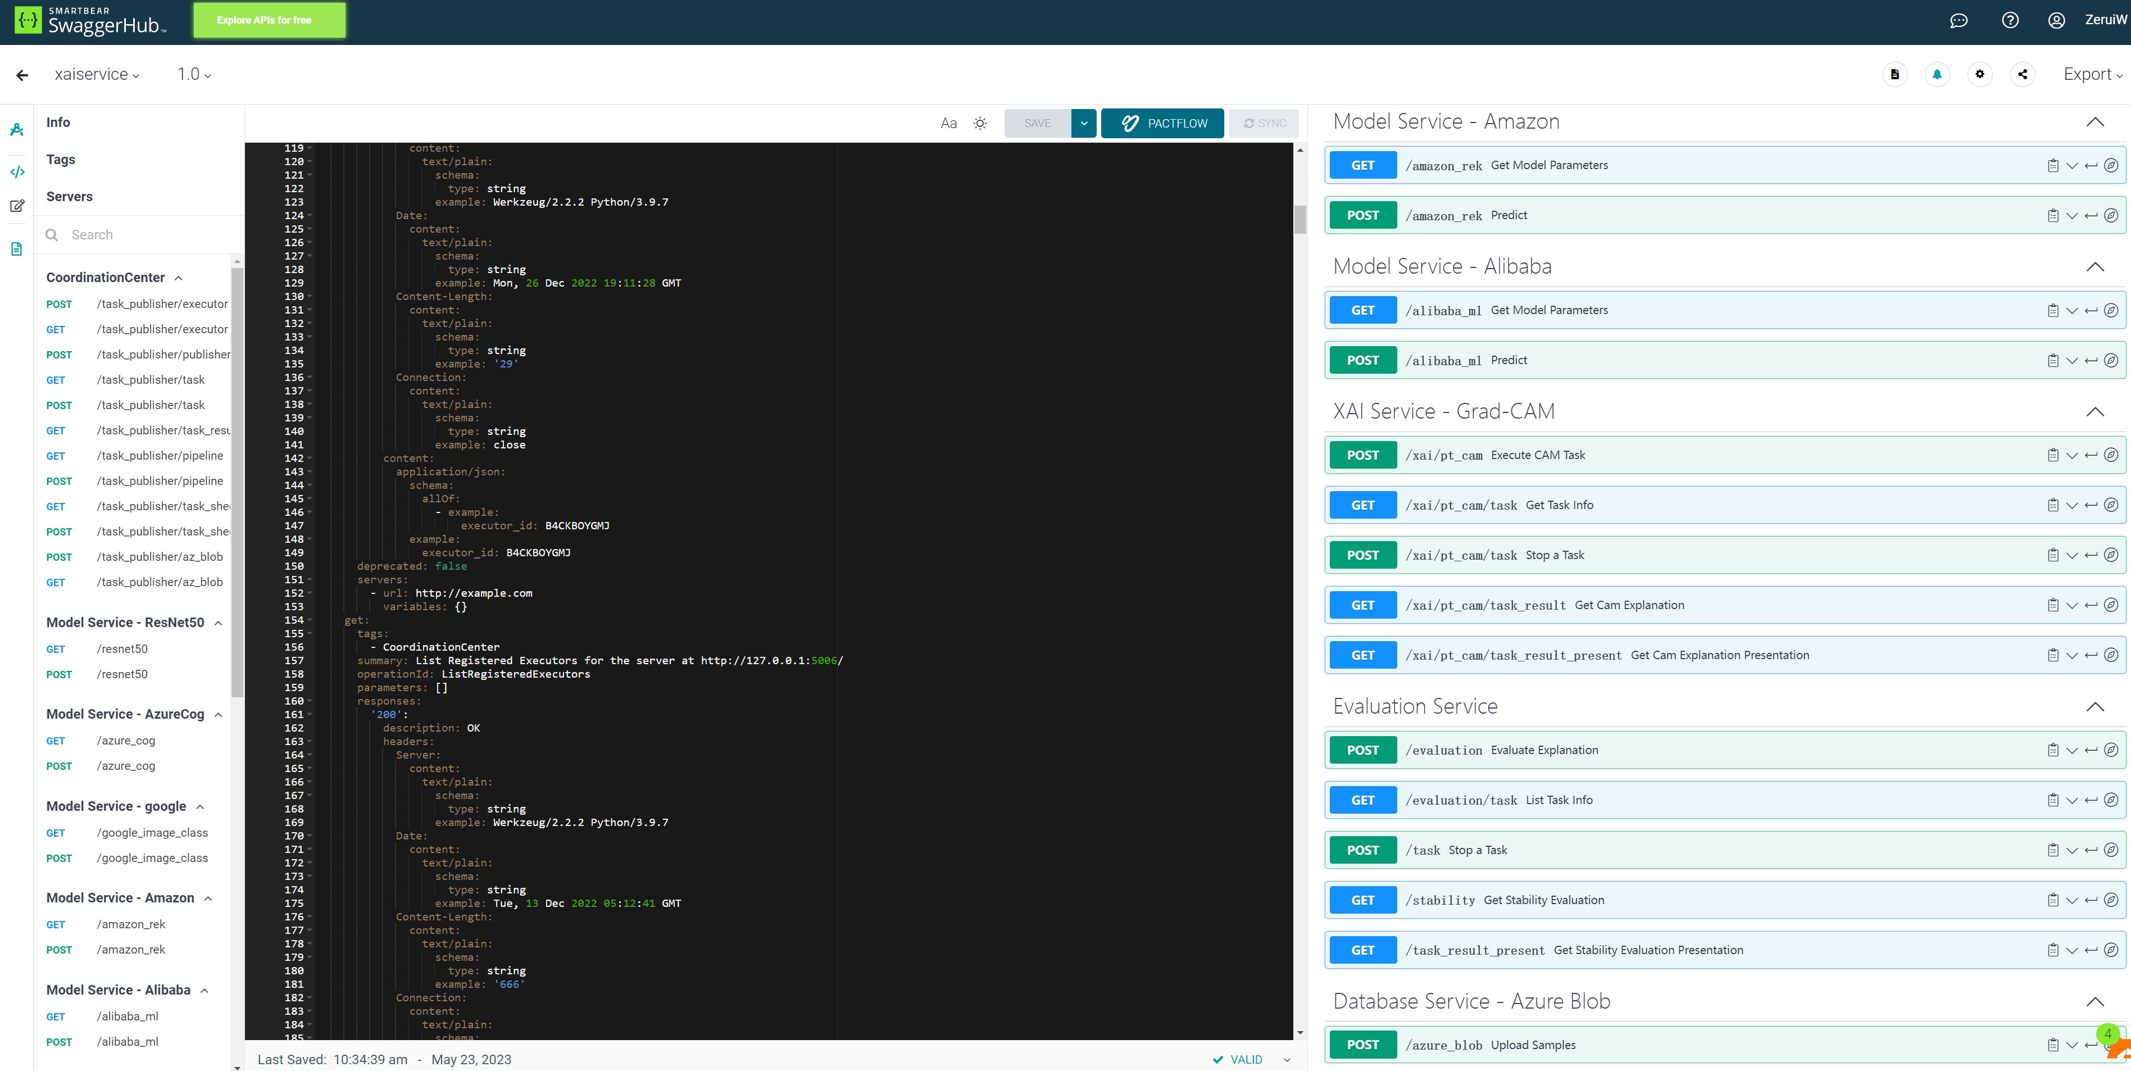Click the editor vertical scrollbar thumb
This screenshot has width=2131, height=1071.
click(x=1299, y=219)
